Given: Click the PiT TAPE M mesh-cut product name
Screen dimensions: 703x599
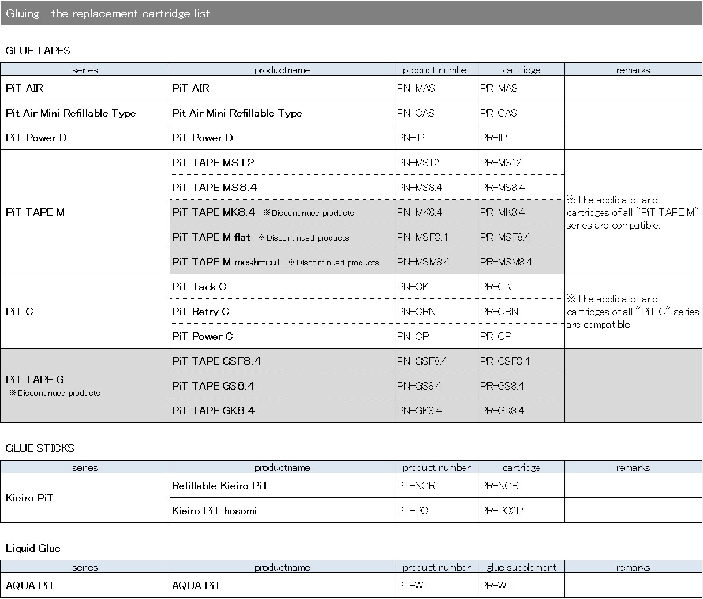Looking at the screenshot, I should [x=226, y=262].
